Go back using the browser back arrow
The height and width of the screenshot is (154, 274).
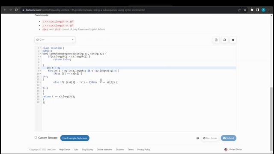(x=5, y=10)
